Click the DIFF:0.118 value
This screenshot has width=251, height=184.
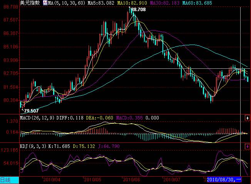(70, 118)
